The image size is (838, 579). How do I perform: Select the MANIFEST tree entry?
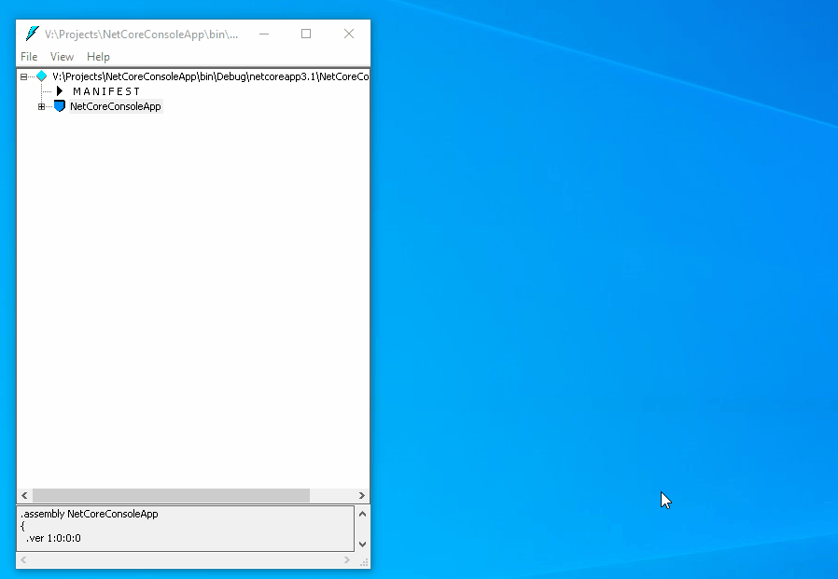tap(106, 91)
